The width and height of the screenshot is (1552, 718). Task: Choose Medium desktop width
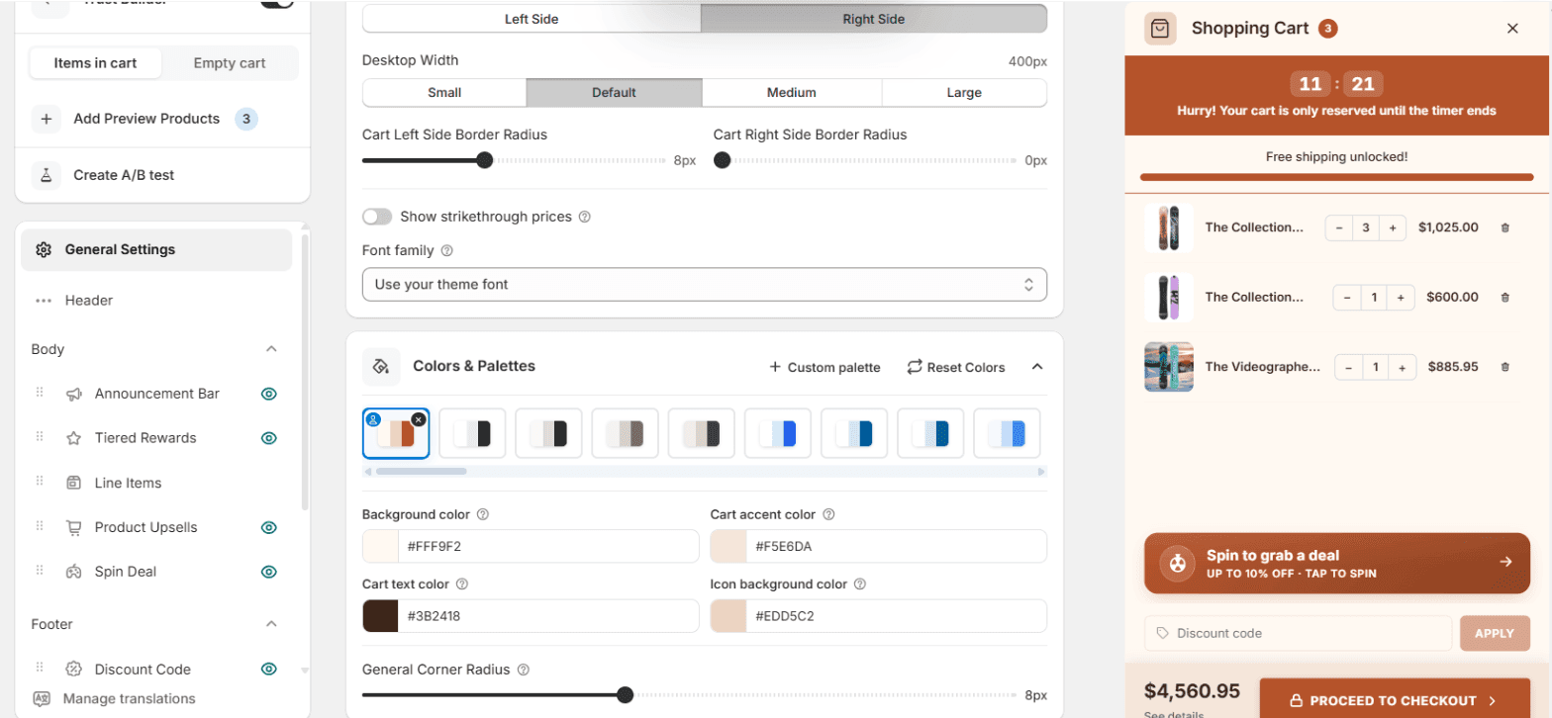[x=792, y=93]
